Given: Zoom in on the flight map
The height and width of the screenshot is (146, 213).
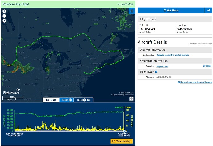Looking at the screenshot, I should click(4, 11).
